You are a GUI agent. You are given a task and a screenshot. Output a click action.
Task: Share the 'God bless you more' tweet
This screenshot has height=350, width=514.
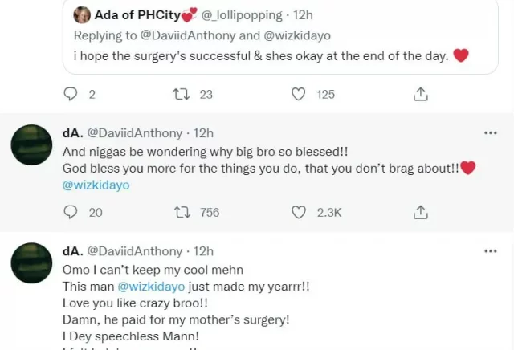tap(420, 212)
